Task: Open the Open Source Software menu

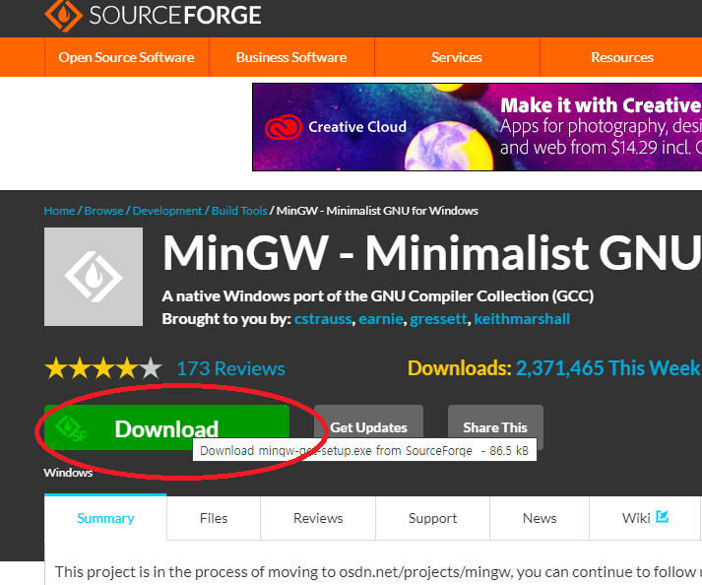Action: point(126,57)
